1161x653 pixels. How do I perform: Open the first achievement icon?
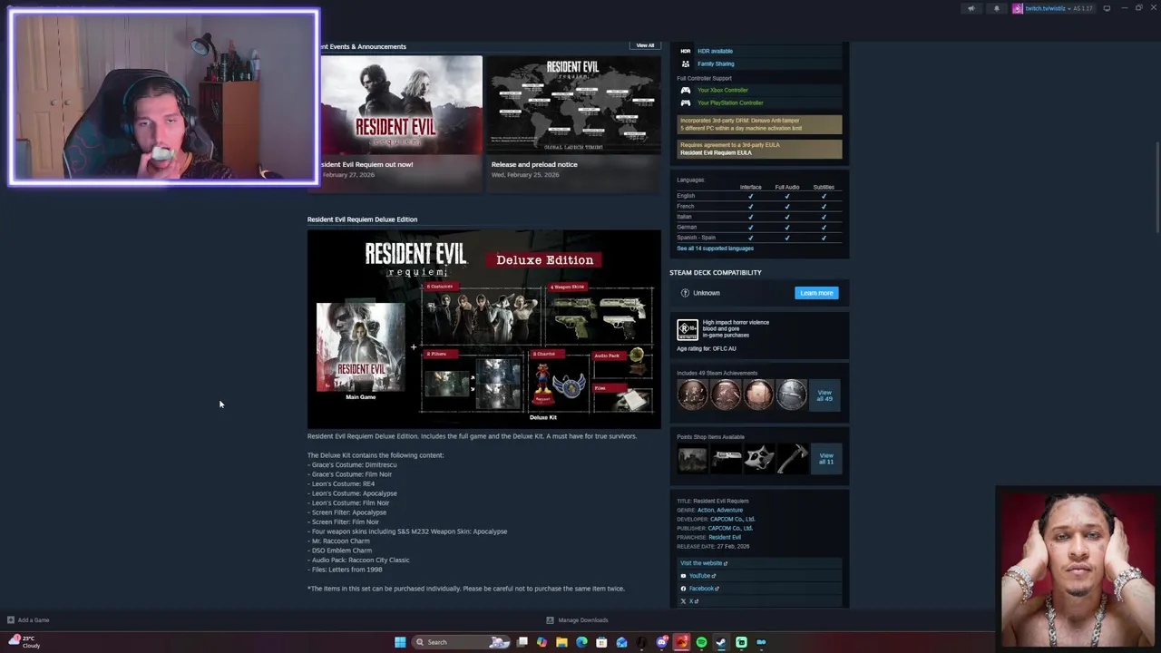[692, 395]
